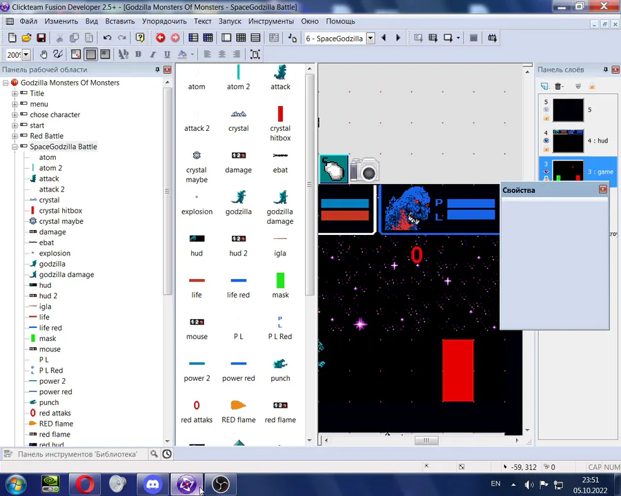Select the mouse pointer object in frame
Image resolution: width=621 pixels, height=496 pixels.
333,169
